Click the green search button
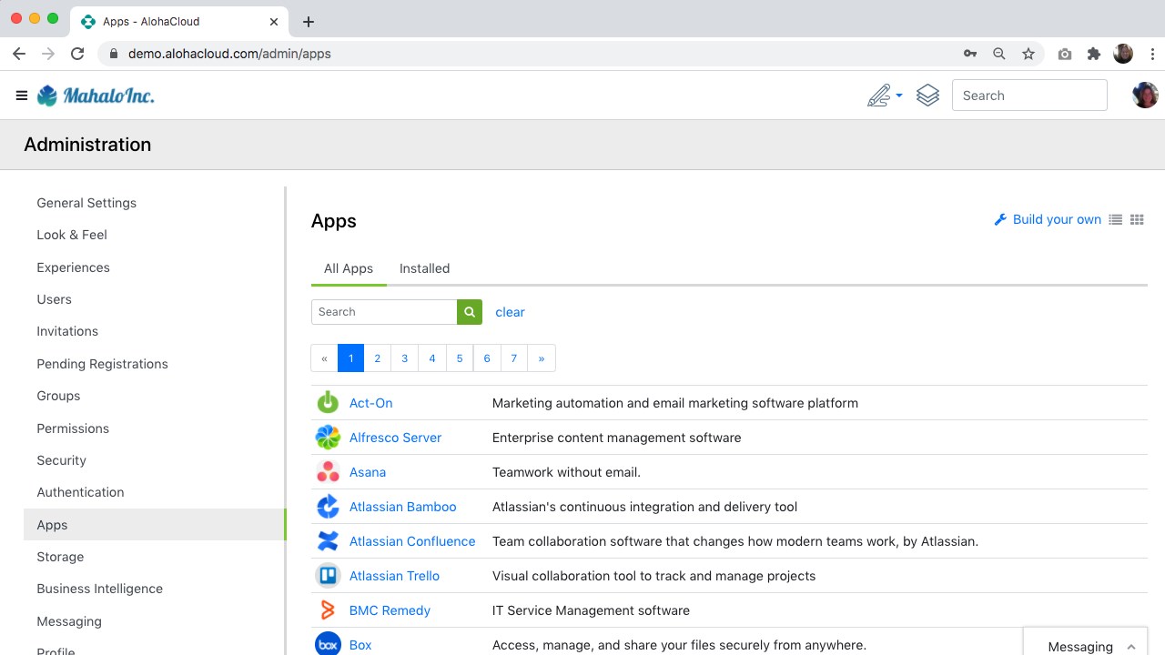Image resolution: width=1165 pixels, height=655 pixels. [470, 312]
